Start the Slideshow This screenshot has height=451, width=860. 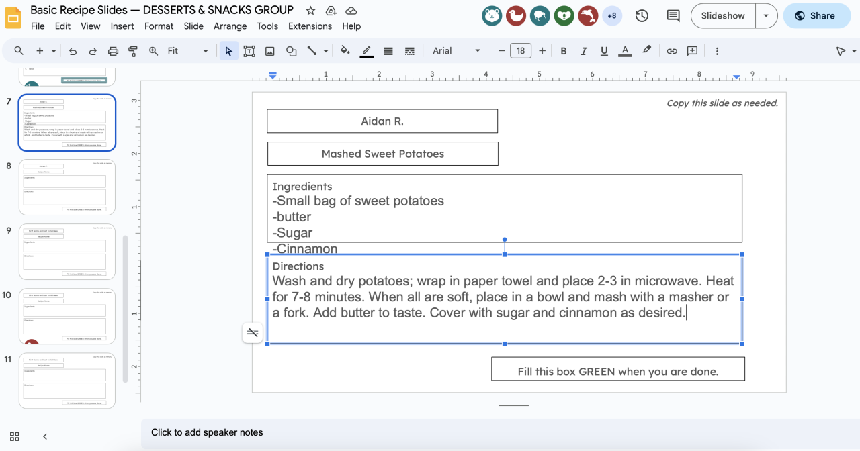[723, 16]
